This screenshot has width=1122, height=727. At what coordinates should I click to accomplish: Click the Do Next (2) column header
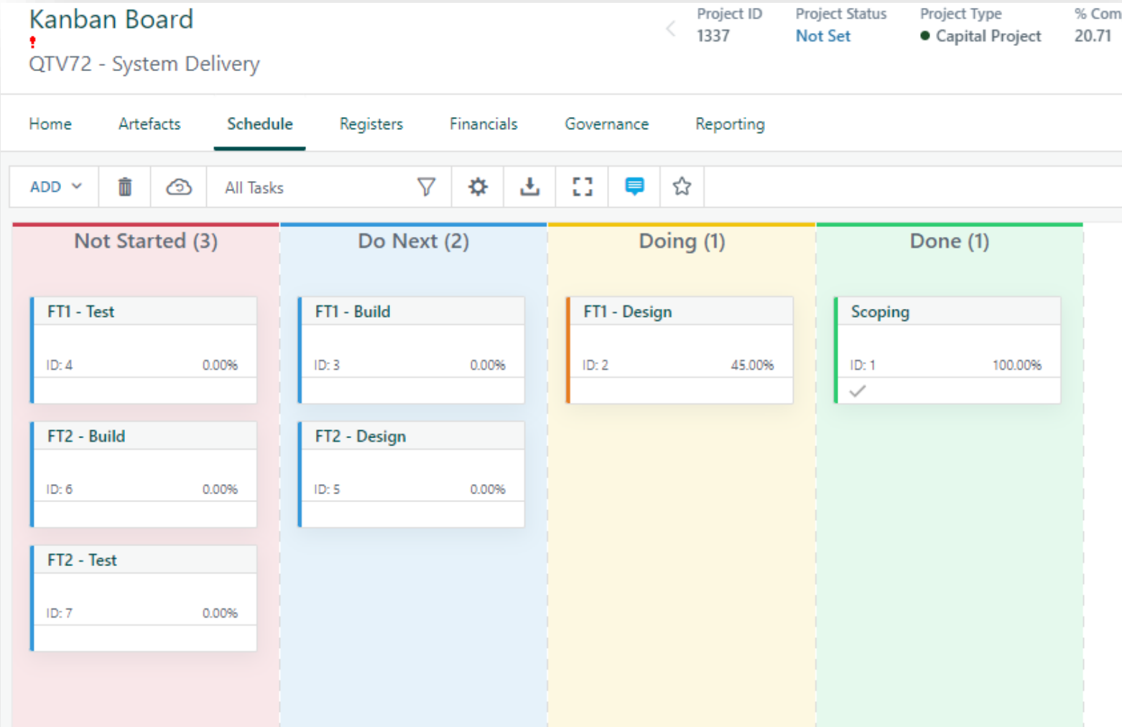(414, 241)
